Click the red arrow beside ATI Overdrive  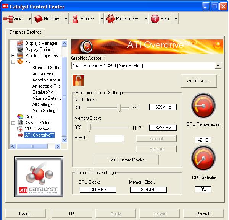click(21, 135)
